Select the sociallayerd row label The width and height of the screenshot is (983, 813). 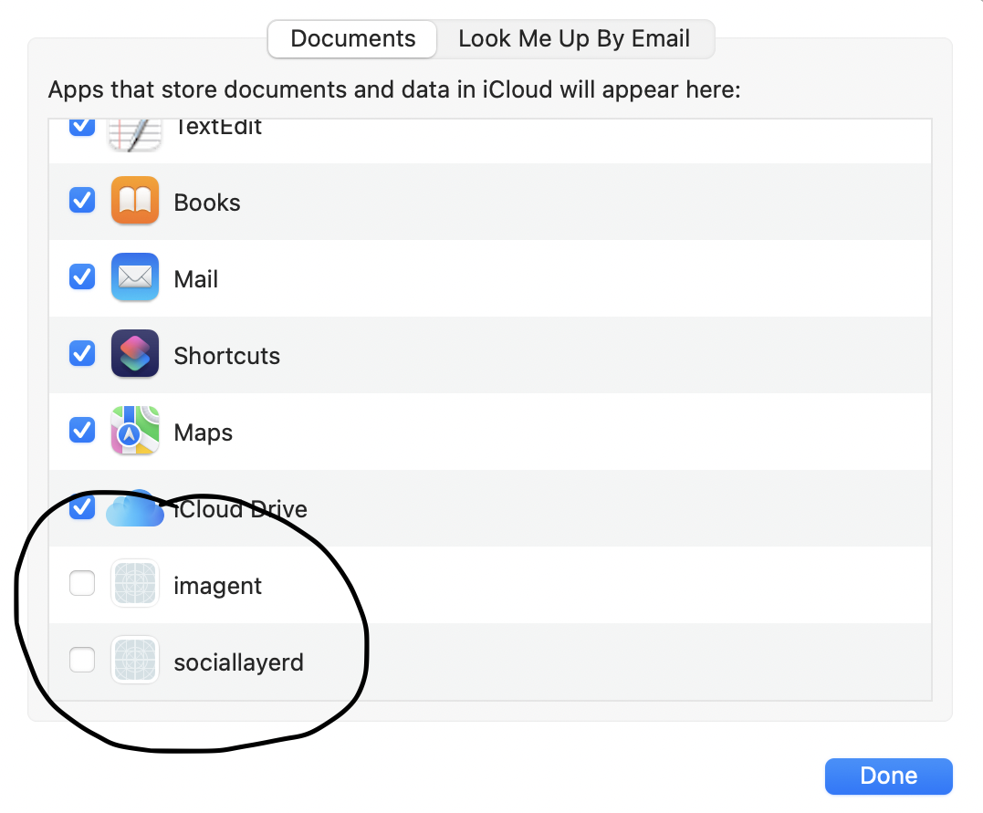[238, 662]
